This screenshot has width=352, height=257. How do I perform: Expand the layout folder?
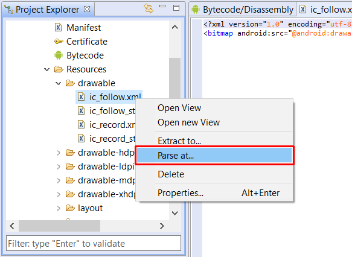[59, 208]
